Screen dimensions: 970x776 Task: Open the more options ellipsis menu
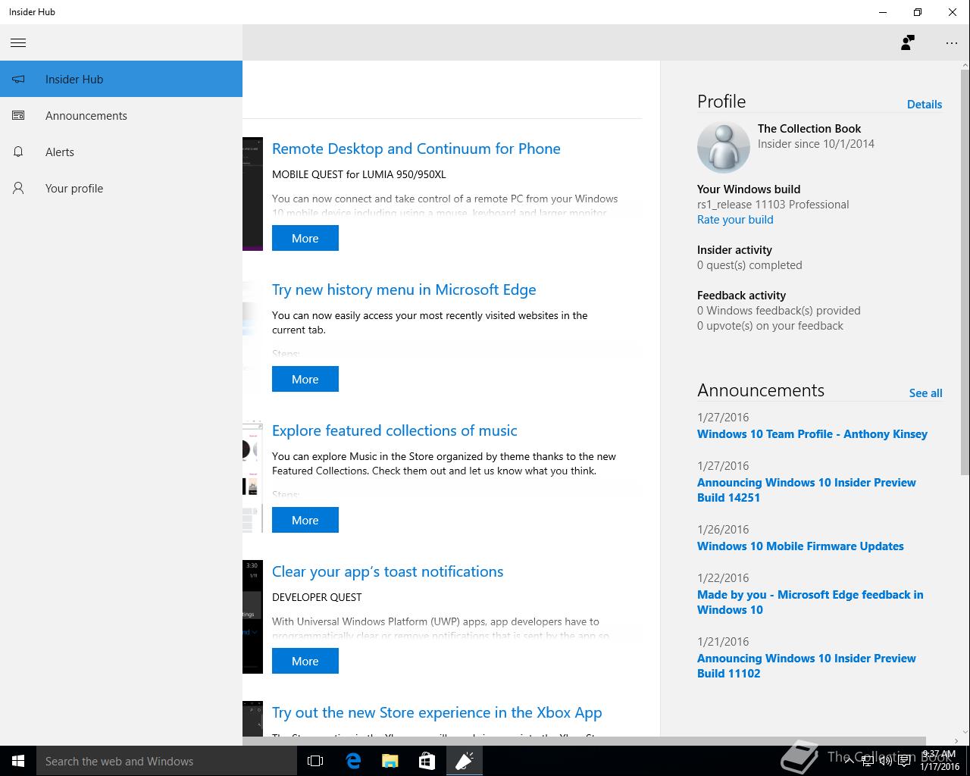pos(952,42)
